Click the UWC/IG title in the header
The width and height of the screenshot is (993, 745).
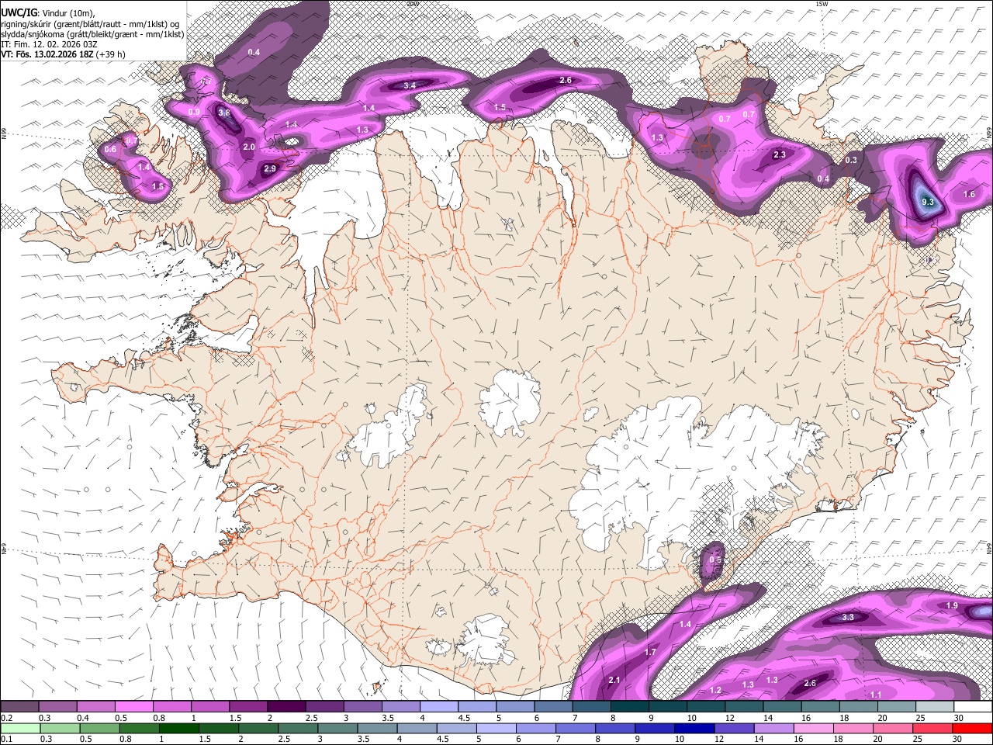(19, 13)
